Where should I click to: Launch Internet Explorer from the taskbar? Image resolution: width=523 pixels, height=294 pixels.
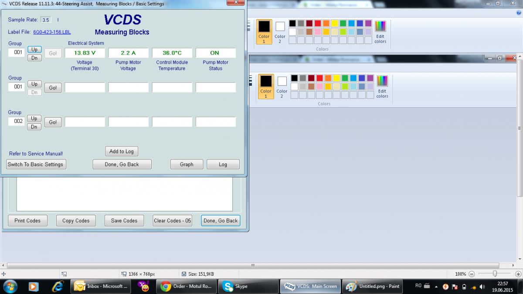(58, 286)
